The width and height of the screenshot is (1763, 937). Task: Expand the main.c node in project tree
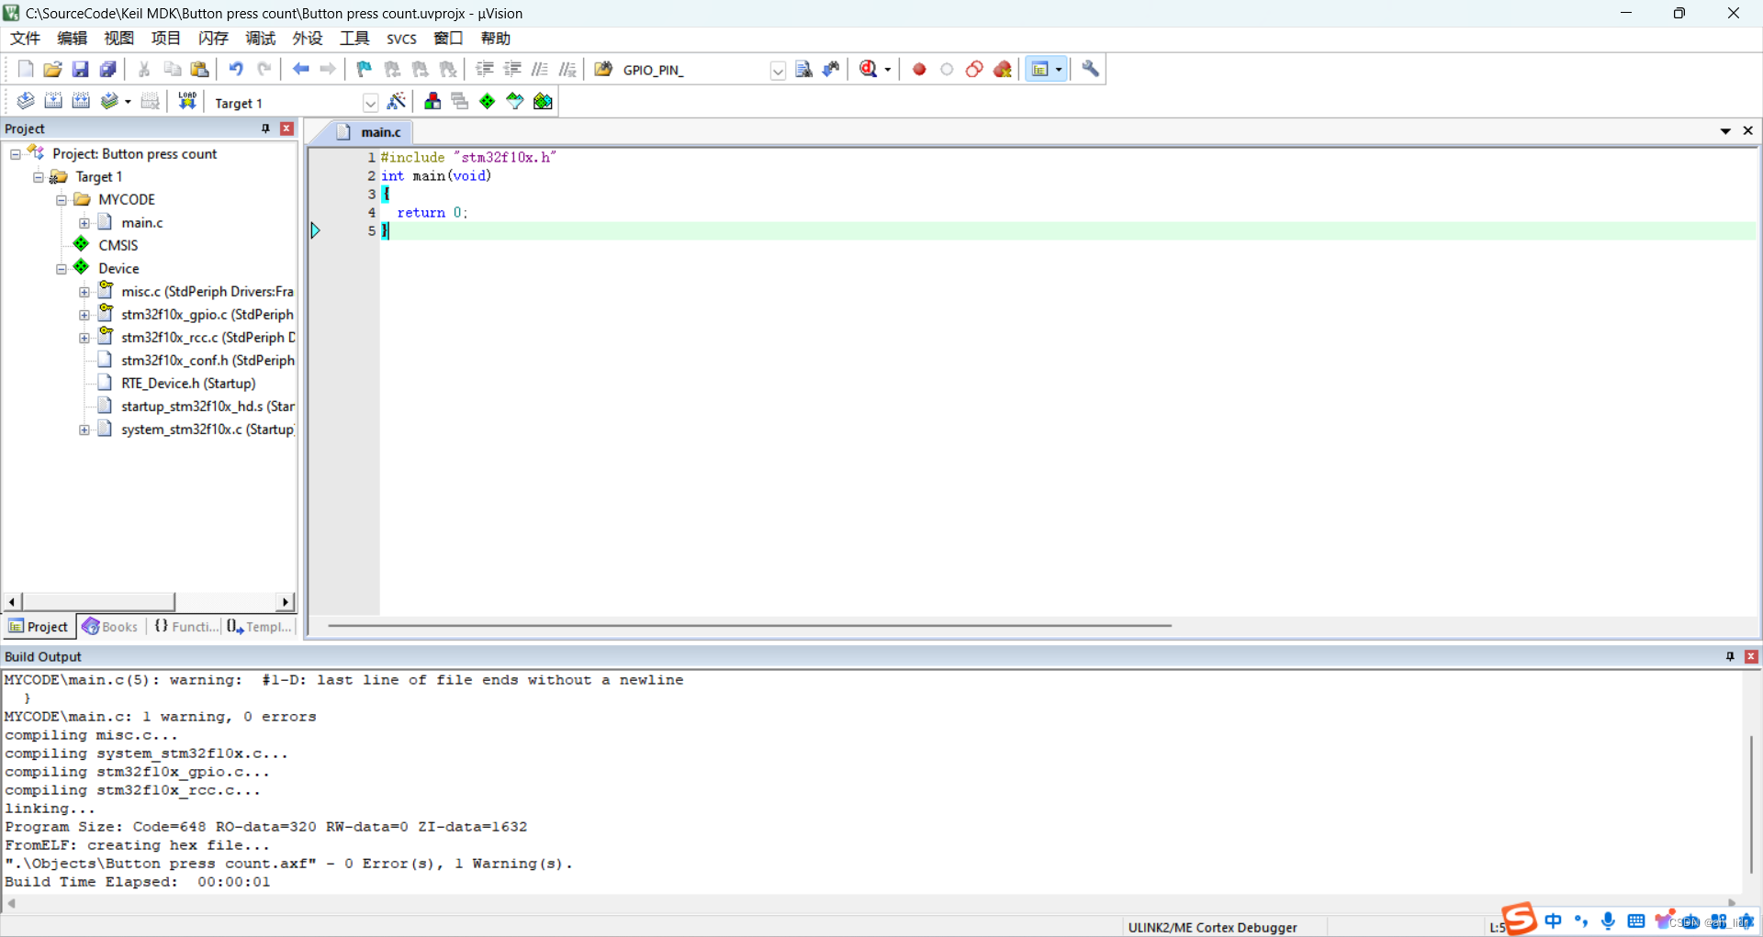tap(84, 222)
